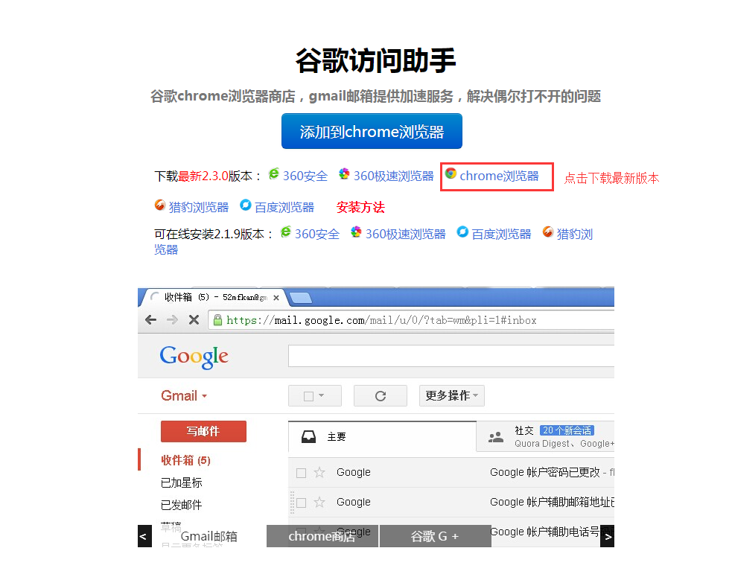Click 猎豹浏览器 icon in 2.3.0 row
The height and width of the screenshot is (580, 732).
tap(160, 205)
